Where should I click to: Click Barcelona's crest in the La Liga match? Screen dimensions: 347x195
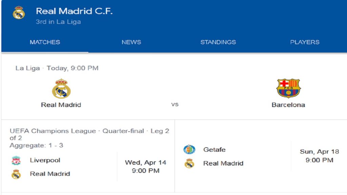click(288, 88)
